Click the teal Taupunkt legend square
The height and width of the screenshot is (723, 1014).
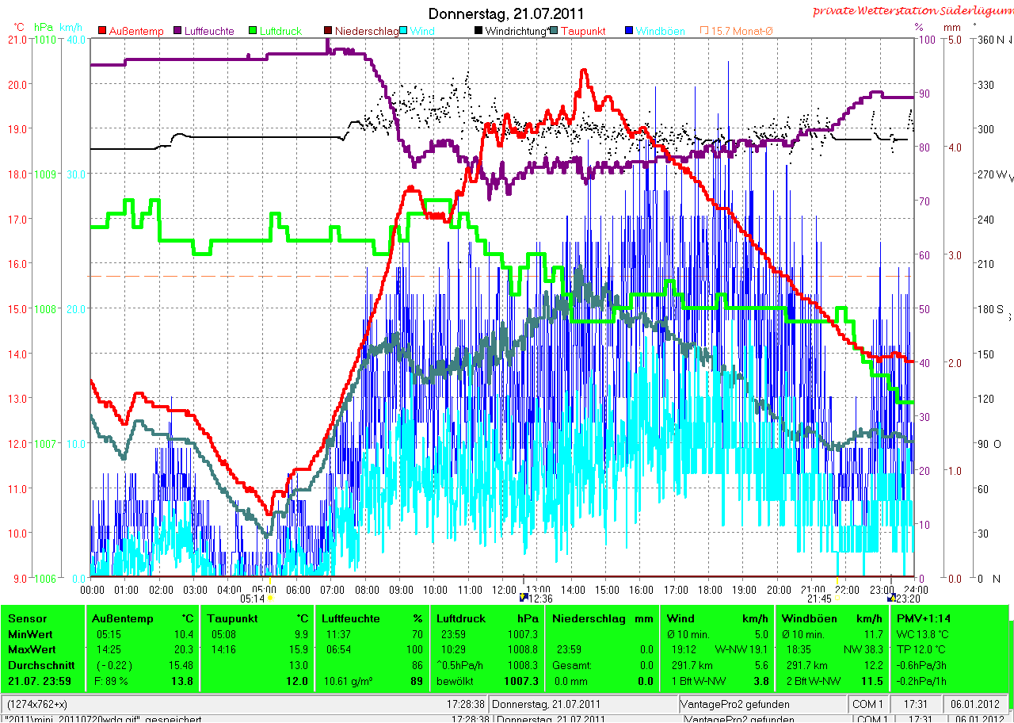pyautogui.click(x=554, y=31)
